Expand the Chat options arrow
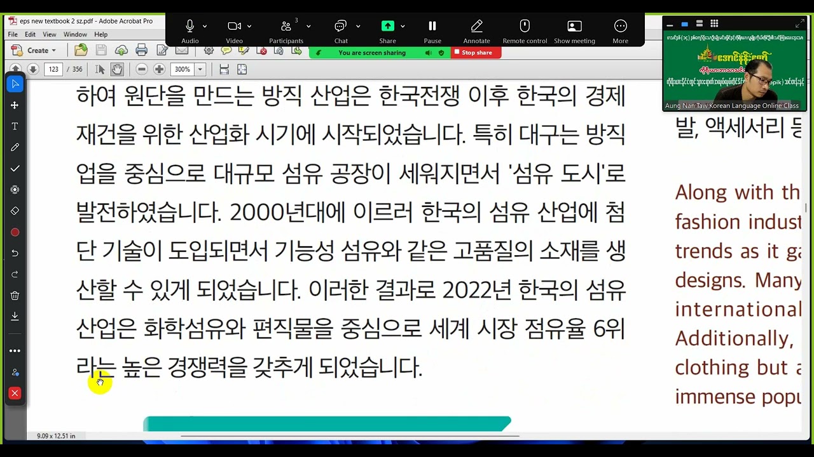 coord(358,26)
